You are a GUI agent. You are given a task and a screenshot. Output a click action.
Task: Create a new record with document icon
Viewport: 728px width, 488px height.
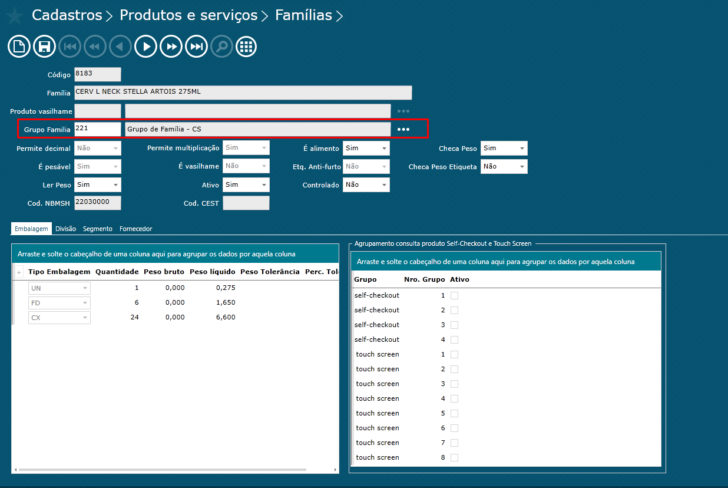(19, 47)
